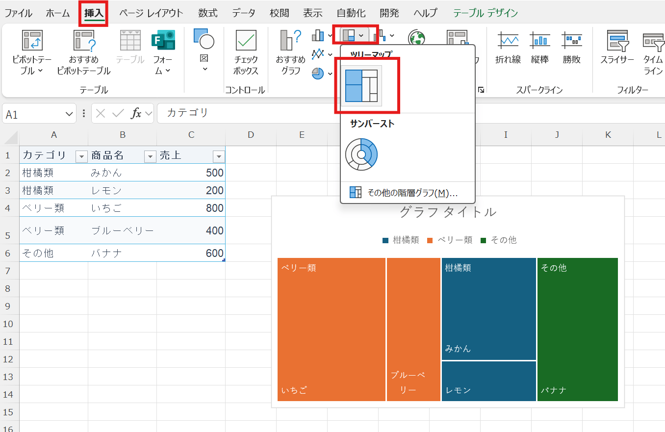Expand the Name Box dropdown arrow

[x=69, y=114]
